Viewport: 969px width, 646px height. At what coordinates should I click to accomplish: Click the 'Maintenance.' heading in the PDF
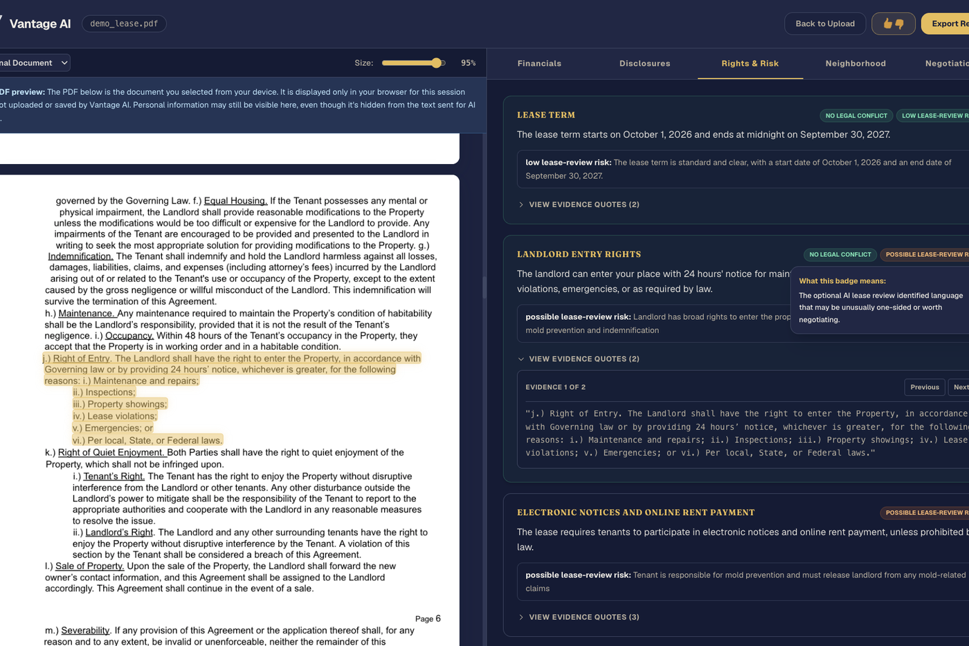click(x=87, y=314)
